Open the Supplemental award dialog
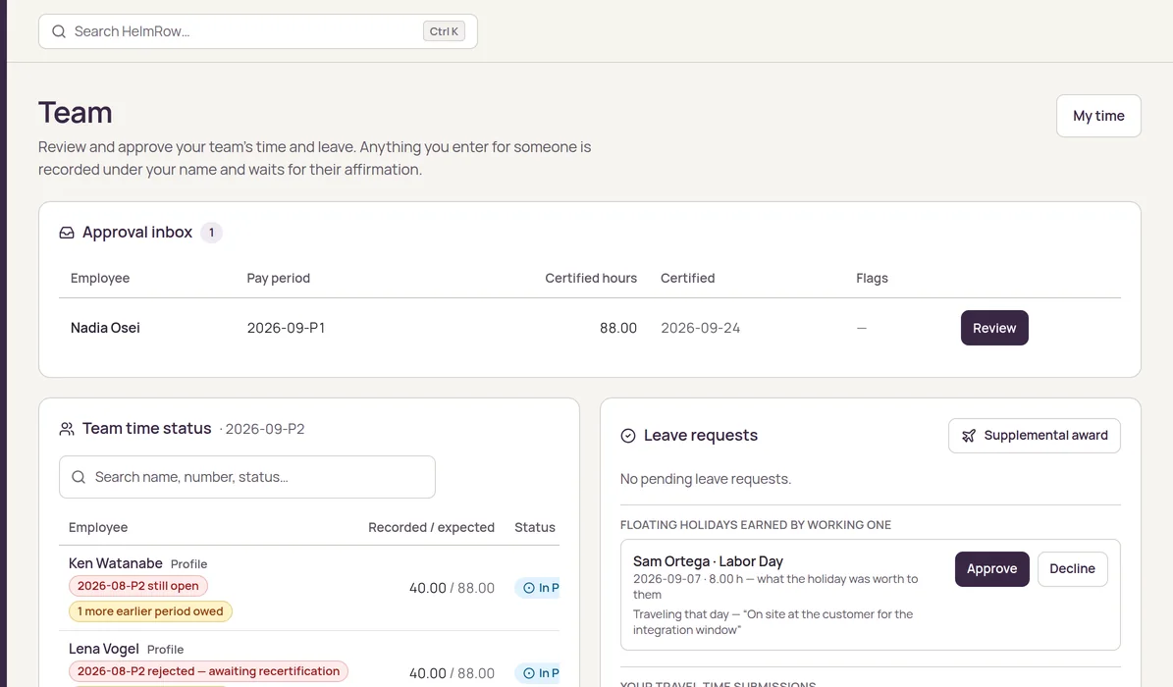Viewport: 1173px width, 687px height. click(1034, 436)
